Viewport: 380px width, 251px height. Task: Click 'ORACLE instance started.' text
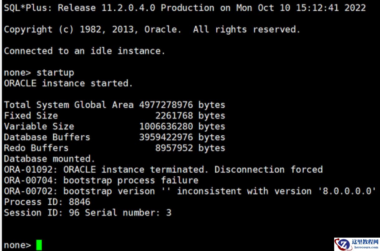(68, 83)
